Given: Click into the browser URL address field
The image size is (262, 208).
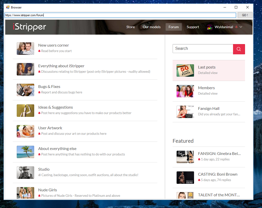Looking at the screenshot, I should coord(120,15).
